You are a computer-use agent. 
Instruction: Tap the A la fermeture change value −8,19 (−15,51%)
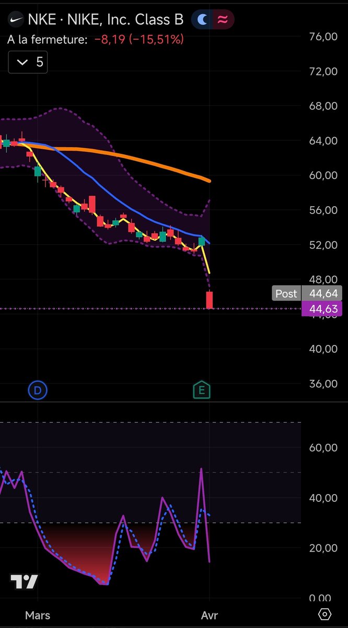click(139, 39)
